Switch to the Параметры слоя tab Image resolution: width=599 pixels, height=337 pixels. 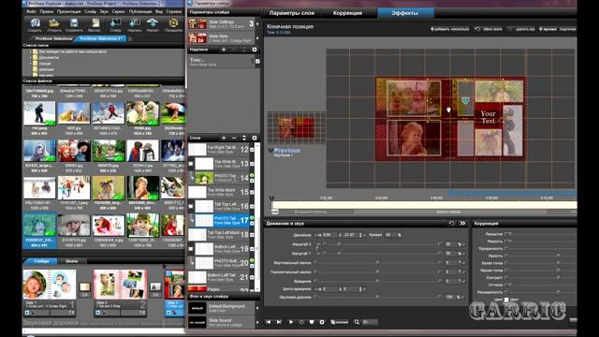292,12
